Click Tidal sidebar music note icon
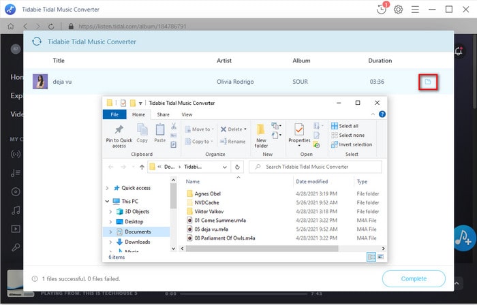The height and width of the screenshot is (305, 477). (x=16, y=210)
